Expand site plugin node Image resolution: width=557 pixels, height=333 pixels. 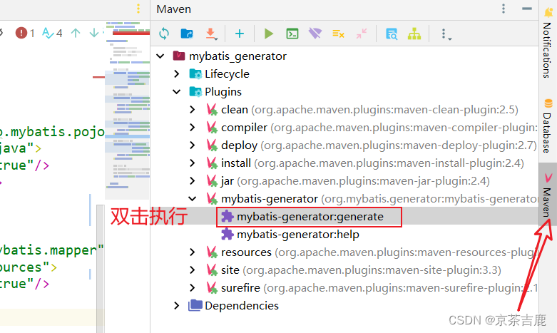coord(192,270)
